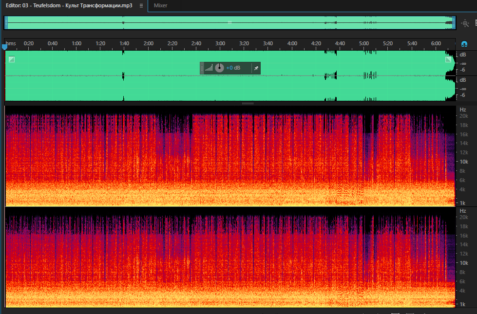Click the 1:40 mark on the timeline ruler
Image resolution: width=477 pixels, height=314 pixels.
click(124, 43)
